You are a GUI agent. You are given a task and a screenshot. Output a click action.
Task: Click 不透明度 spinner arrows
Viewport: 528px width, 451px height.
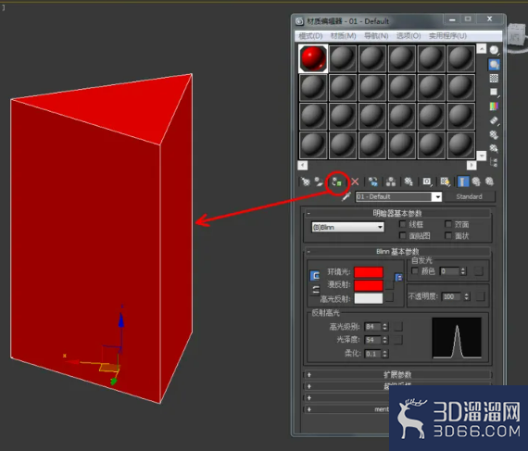click(x=466, y=296)
